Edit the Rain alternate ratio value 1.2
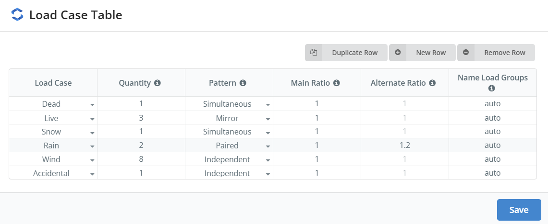This screenshot has height=224, width=548. tap(404, 146)
